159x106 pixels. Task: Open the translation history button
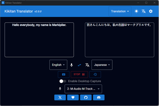95,75
